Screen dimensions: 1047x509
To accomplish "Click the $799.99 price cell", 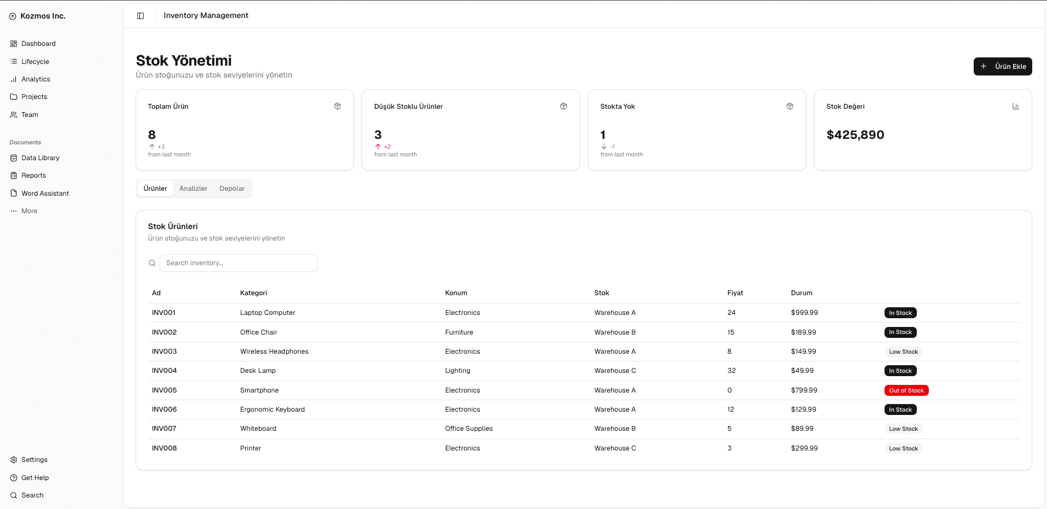I will (x=804, y=390).
